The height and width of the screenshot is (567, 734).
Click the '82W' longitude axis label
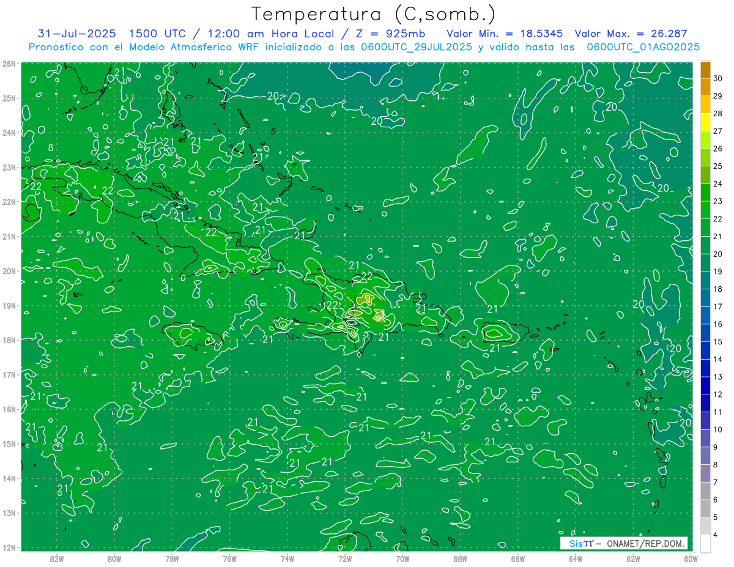pyautogui.click(x=57, y=558)
